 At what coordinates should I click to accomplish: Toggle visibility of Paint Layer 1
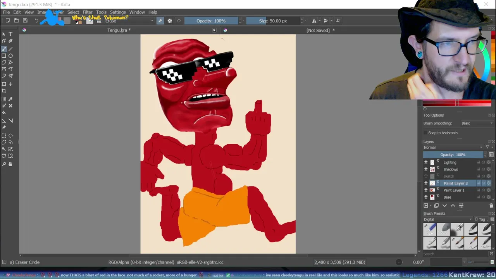coord(426,190)
